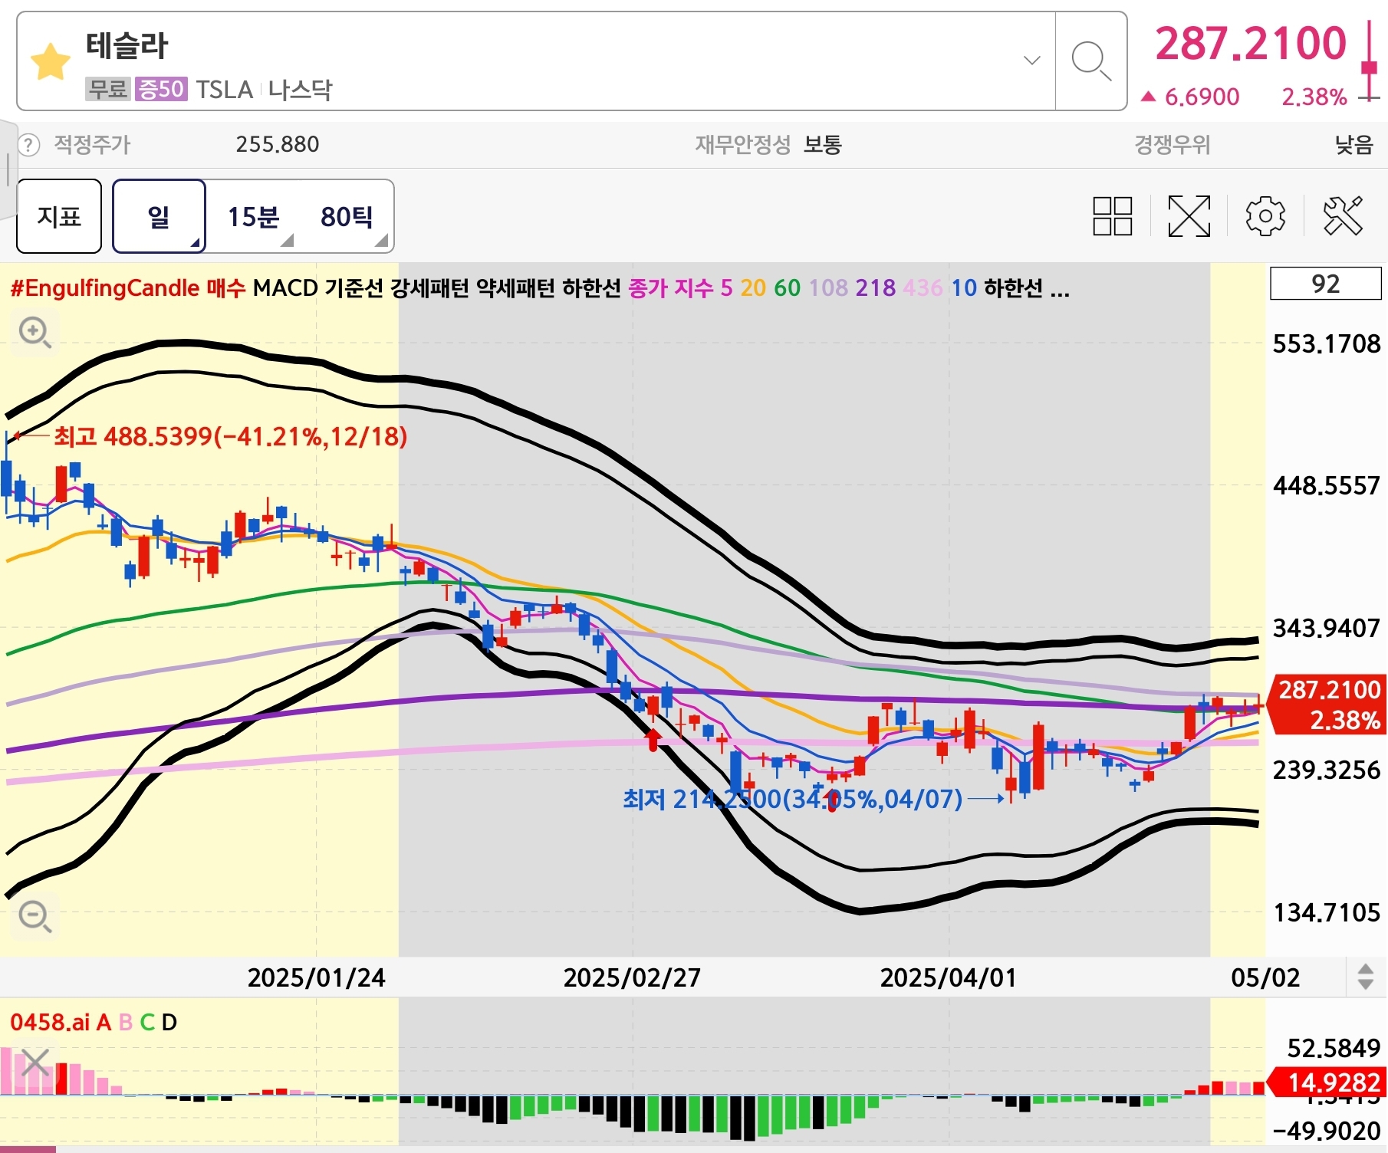Screen dimensions: 1388x1153
Task: Click the 2.38% change rate in header
Action: coord(1314,97)
